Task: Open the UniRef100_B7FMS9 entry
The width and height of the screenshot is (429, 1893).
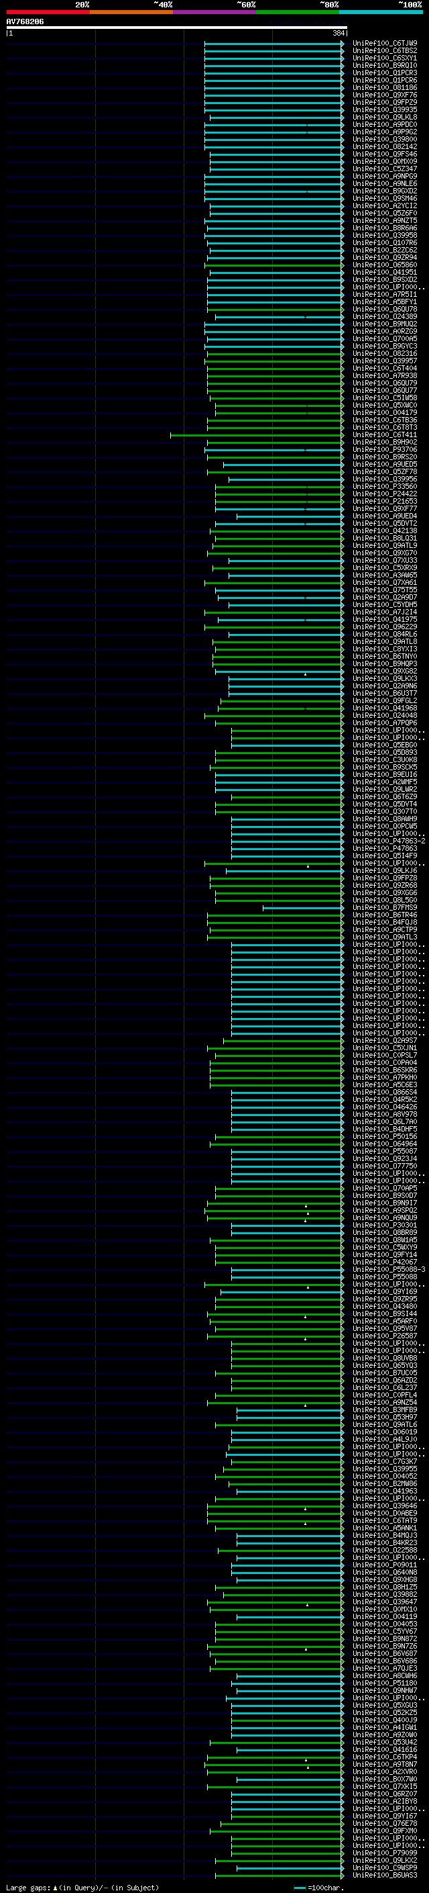Action: (x=385, y=908)
